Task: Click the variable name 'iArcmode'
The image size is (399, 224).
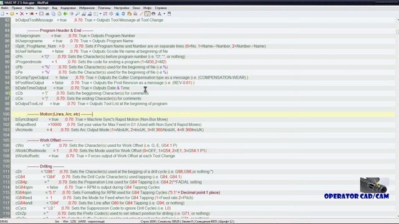Action: click(24, 130)
